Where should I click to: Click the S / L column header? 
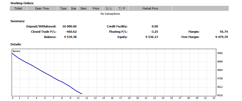pos(109,8)
